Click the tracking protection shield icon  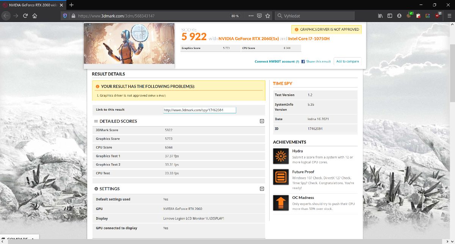click(x=64, y=16)
